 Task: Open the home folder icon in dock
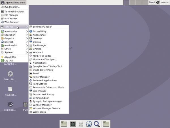[106, 124]
